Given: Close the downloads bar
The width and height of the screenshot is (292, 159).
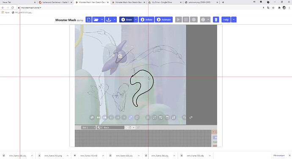Looking at the screenshot, I should pyautogui.click(x=289, y=156).
